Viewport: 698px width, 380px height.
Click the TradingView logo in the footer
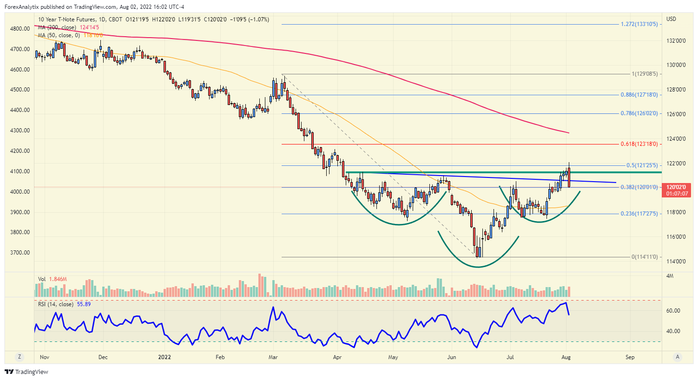point(26,372)
